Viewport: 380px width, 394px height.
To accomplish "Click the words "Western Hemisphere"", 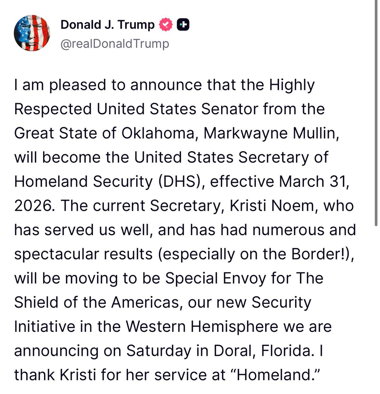I will [202, 326].
